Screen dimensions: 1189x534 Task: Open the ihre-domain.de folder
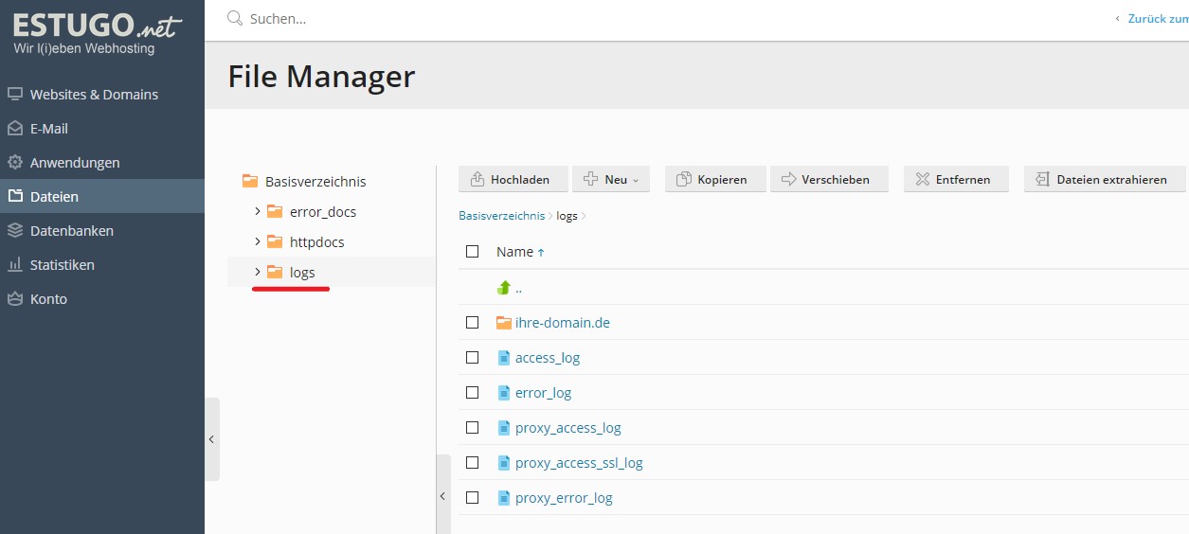coord(562,323)
